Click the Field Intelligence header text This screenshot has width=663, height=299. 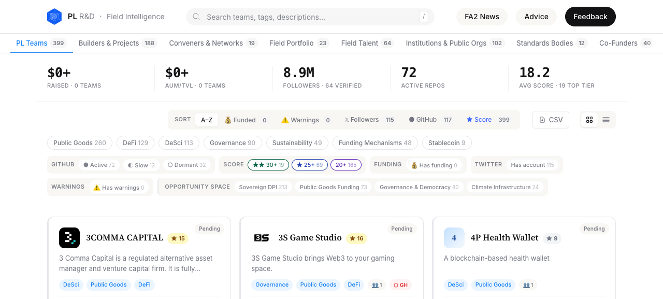coord(136,17)
